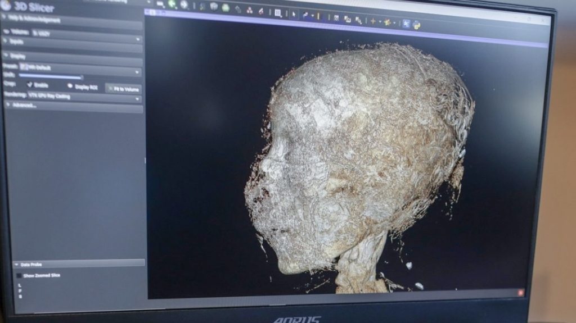This screenshot has height=323, width=576.
Task: Collapse the Data Probe panel
Action: pyautogui.click(x=79, y=264)
